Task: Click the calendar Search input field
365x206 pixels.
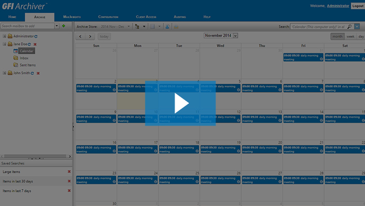Action: tap(318, 26)
